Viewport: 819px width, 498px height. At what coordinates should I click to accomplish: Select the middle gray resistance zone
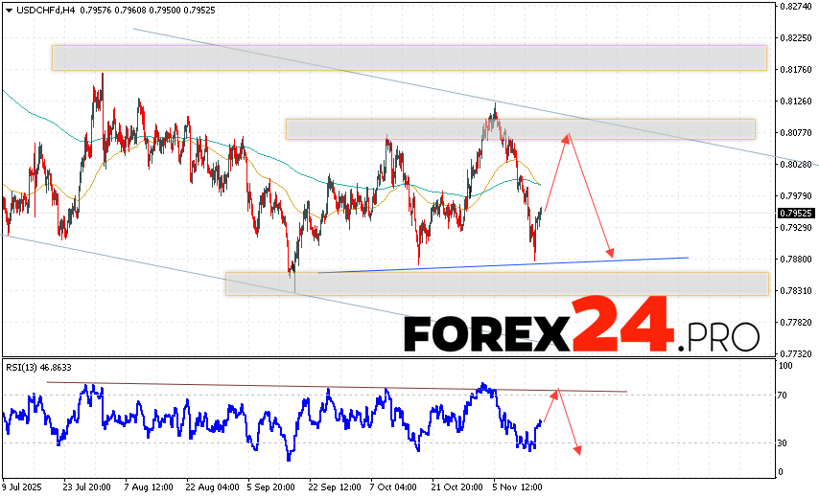pos(520,128)
